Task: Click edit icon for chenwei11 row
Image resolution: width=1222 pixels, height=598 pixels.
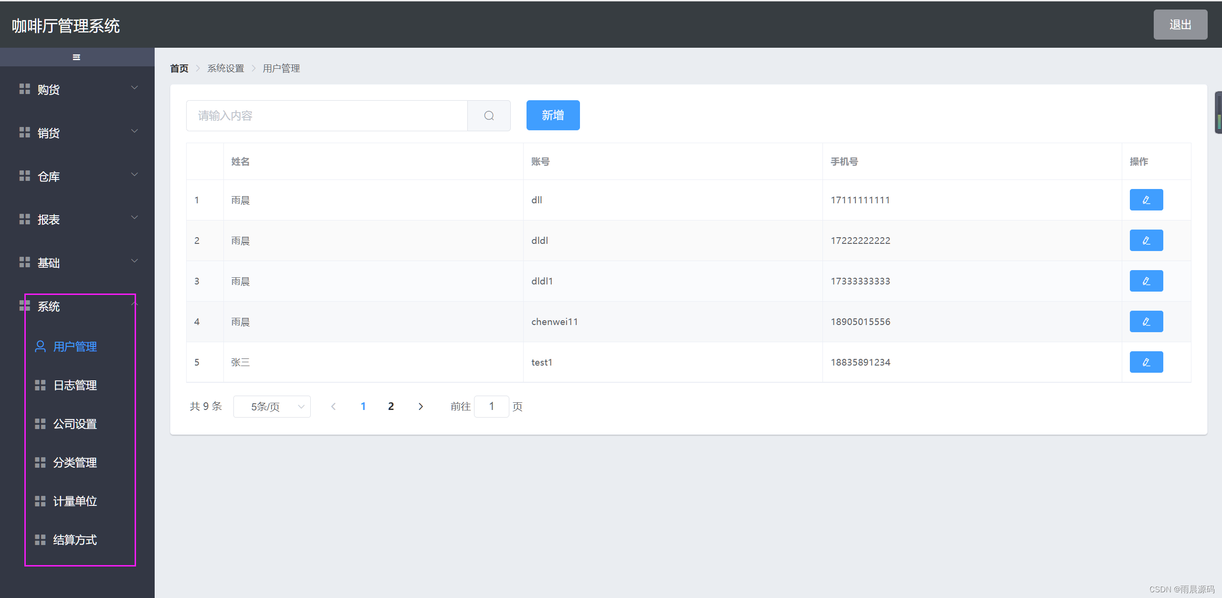Action: pos(1146,322)
